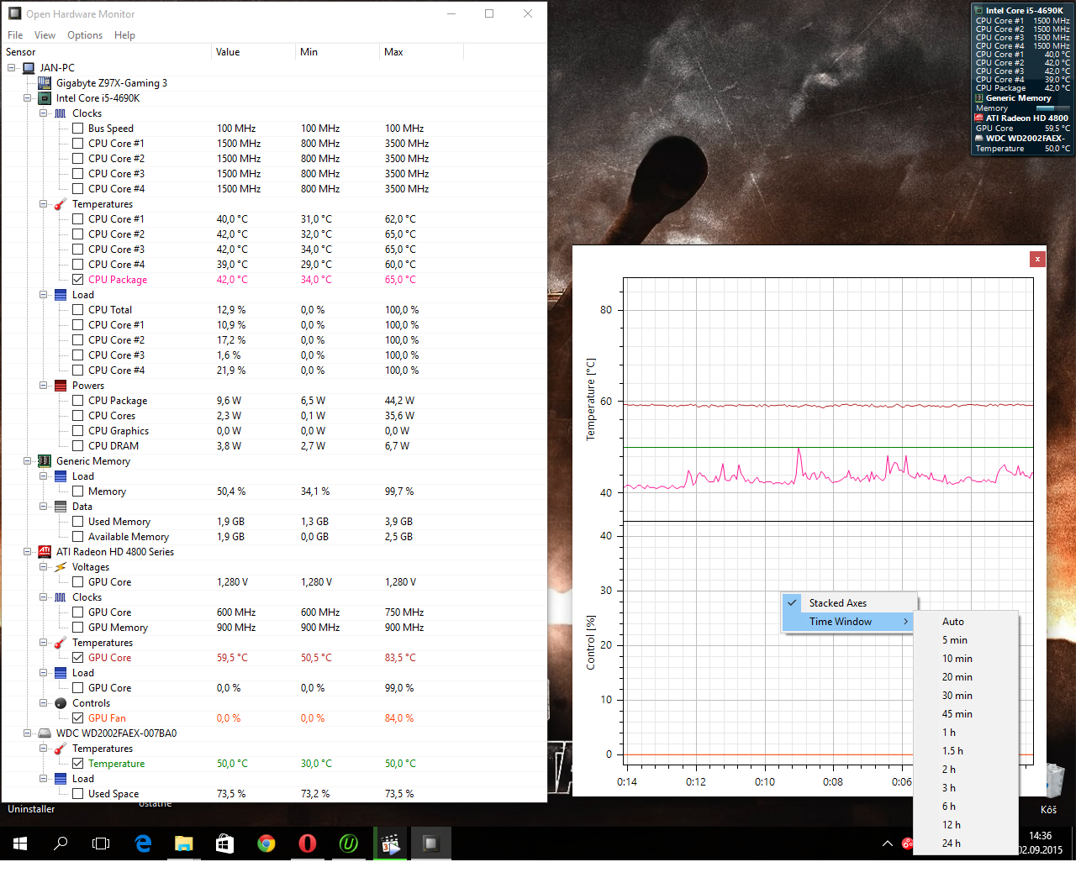Collapse ATI Radeon HD 4800 Series node
This screenshot has height=883, width=1081.
[x=28, y=552]
